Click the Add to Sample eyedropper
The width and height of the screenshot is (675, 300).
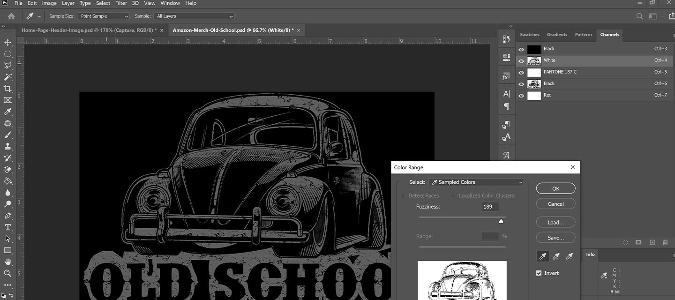tap(556, 256)
